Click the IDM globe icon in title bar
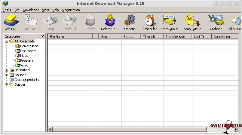The image size is (242, 135). pos(5,3)
